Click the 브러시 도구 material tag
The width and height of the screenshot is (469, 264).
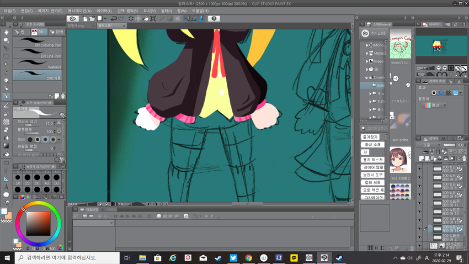pos(372,175)
